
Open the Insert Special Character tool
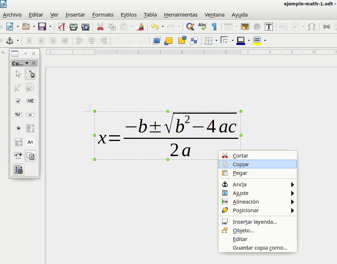pos(312,27)
